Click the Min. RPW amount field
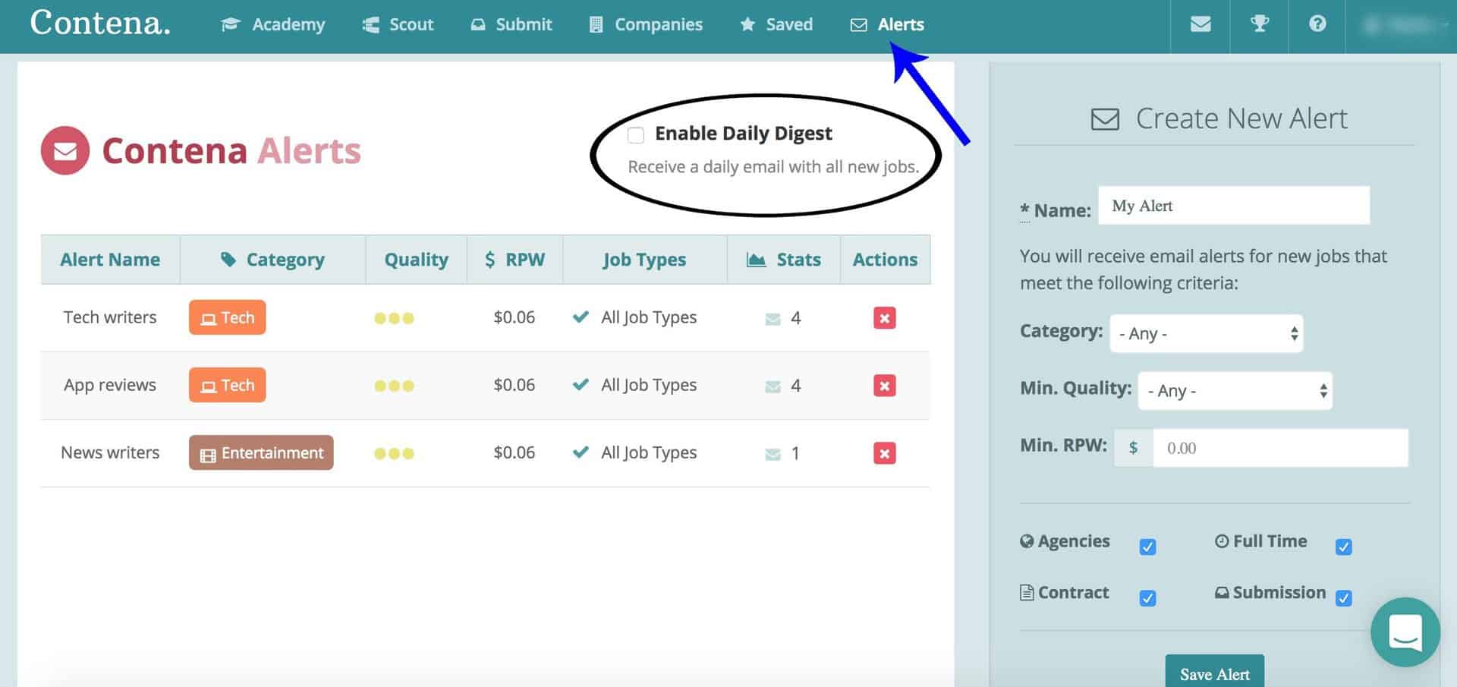The width and height of the screenshot is (1457, 687). point(1280,448)
